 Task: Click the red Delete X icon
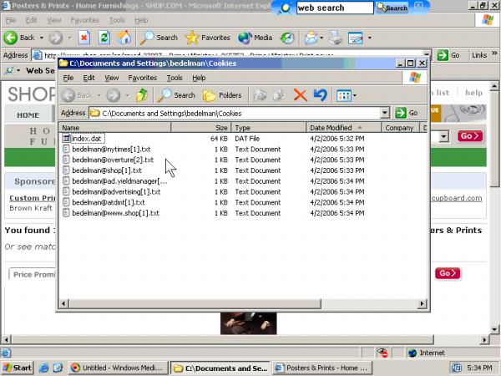pyautogui.click(x=300, y=95)
